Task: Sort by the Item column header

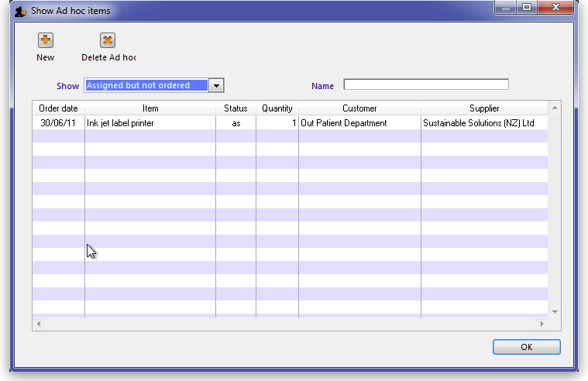Action: pyautogui.click(x=150, y=108)
